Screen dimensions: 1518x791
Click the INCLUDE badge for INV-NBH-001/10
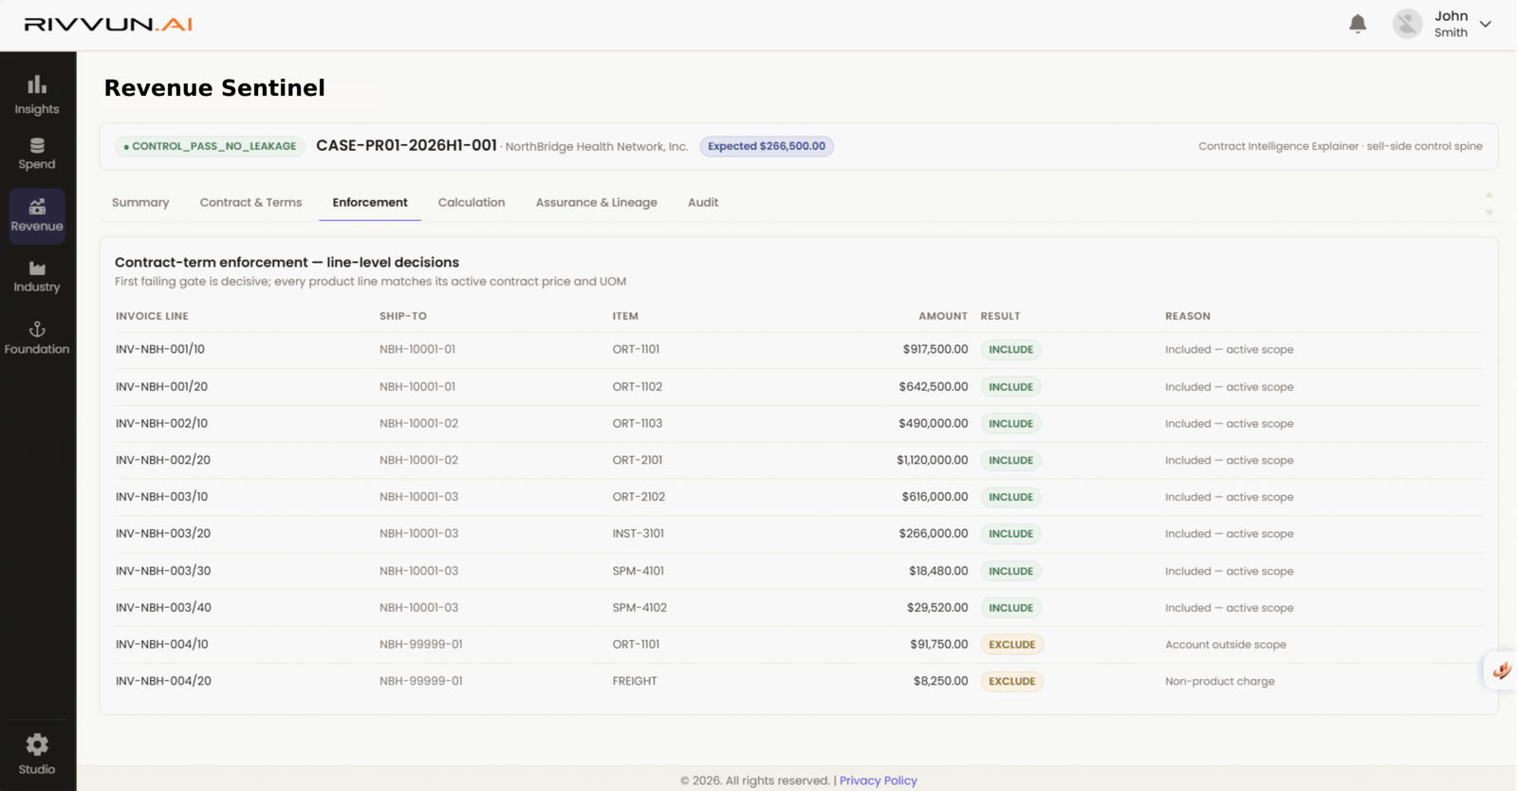[x=1010, y=350]
